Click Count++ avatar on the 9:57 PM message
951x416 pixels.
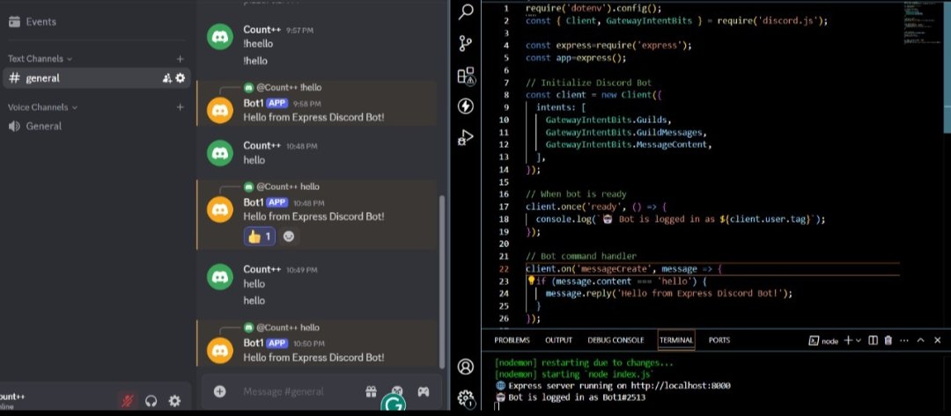coord(220,36)
